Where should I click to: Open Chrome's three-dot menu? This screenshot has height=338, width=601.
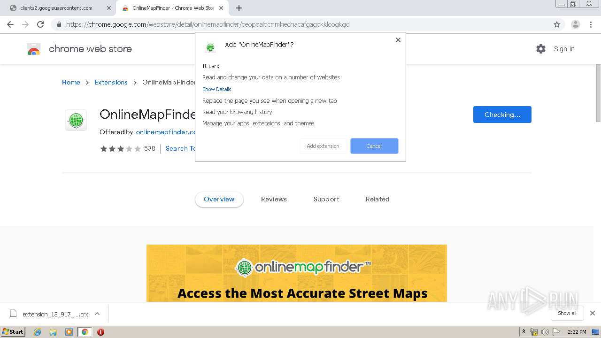[590, 24]
